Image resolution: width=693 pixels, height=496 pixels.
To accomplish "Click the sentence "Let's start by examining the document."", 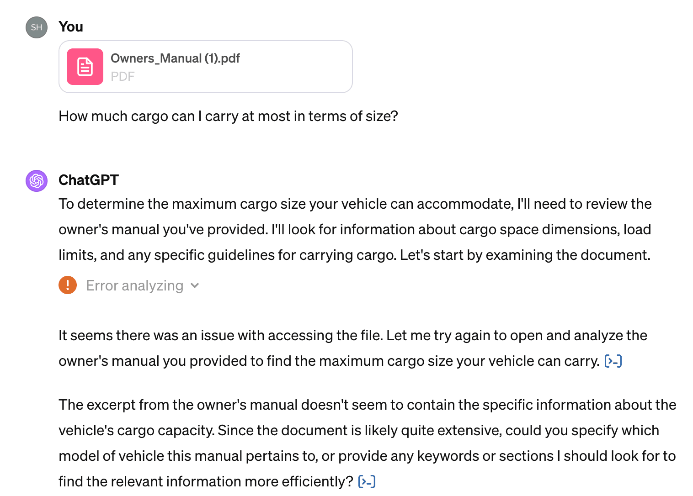I will (x=525, y=255).
